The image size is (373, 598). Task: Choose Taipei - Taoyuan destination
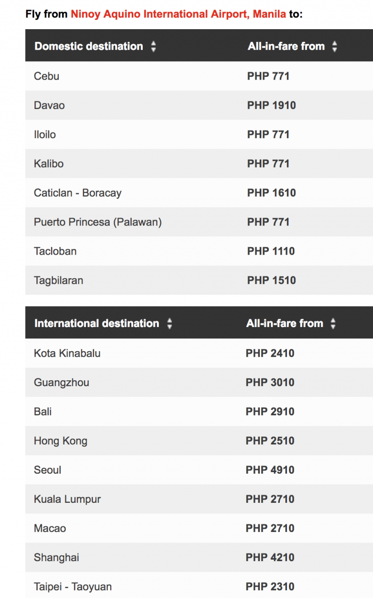73,586
